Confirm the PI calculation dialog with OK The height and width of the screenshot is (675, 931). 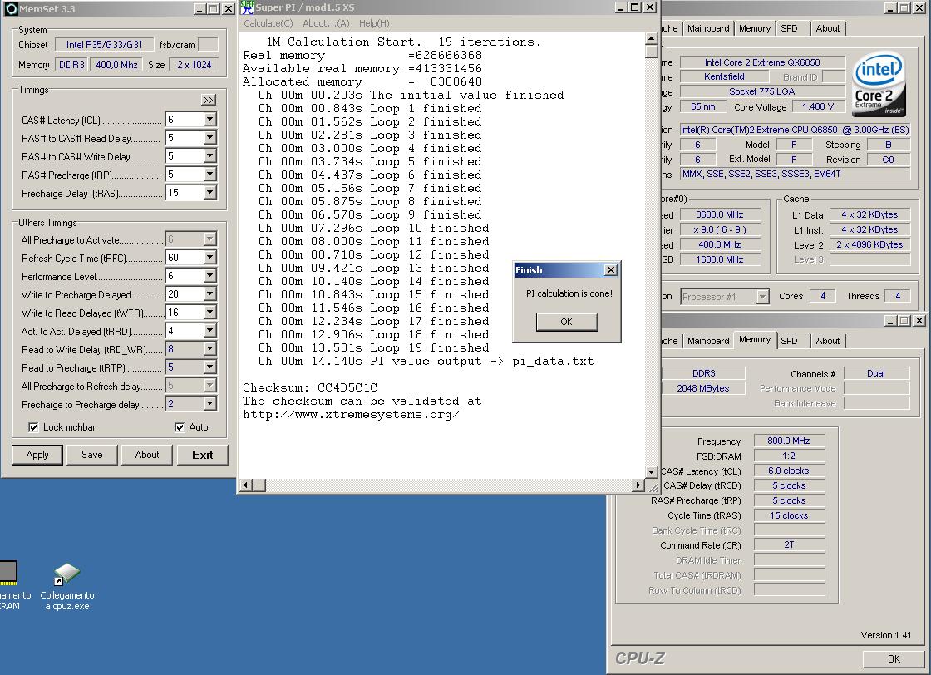pyautogui.click(x=566, y=322)
